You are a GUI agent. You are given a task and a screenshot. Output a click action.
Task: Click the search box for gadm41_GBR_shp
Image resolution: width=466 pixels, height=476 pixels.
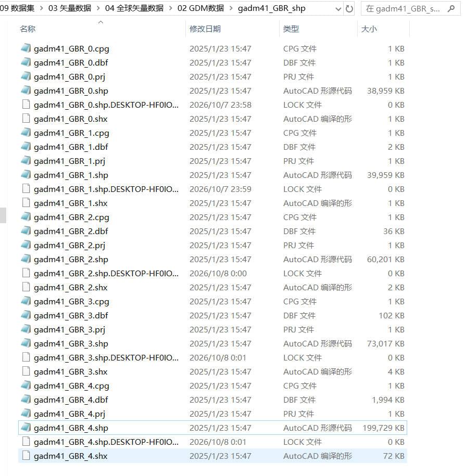pyautogui.click(x=411, y=8)
